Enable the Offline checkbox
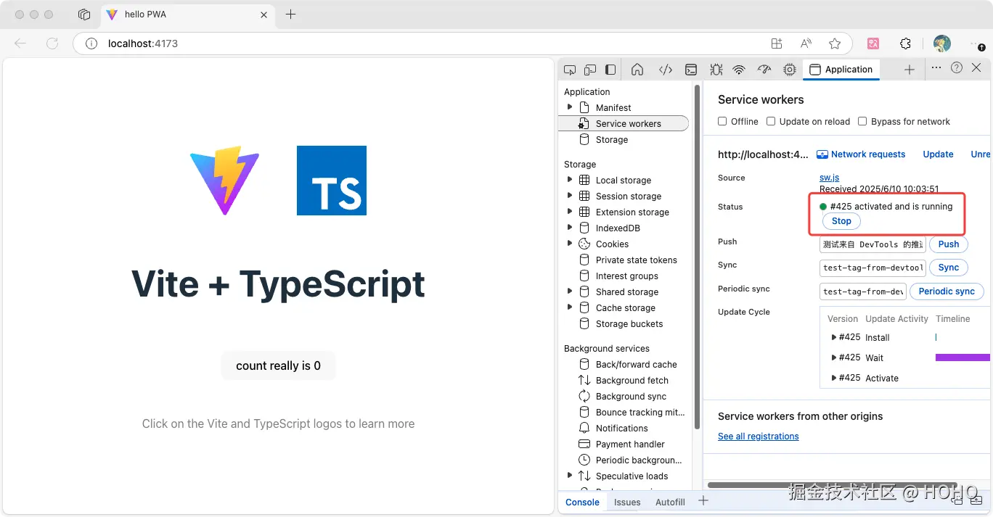 pos(722,121)
